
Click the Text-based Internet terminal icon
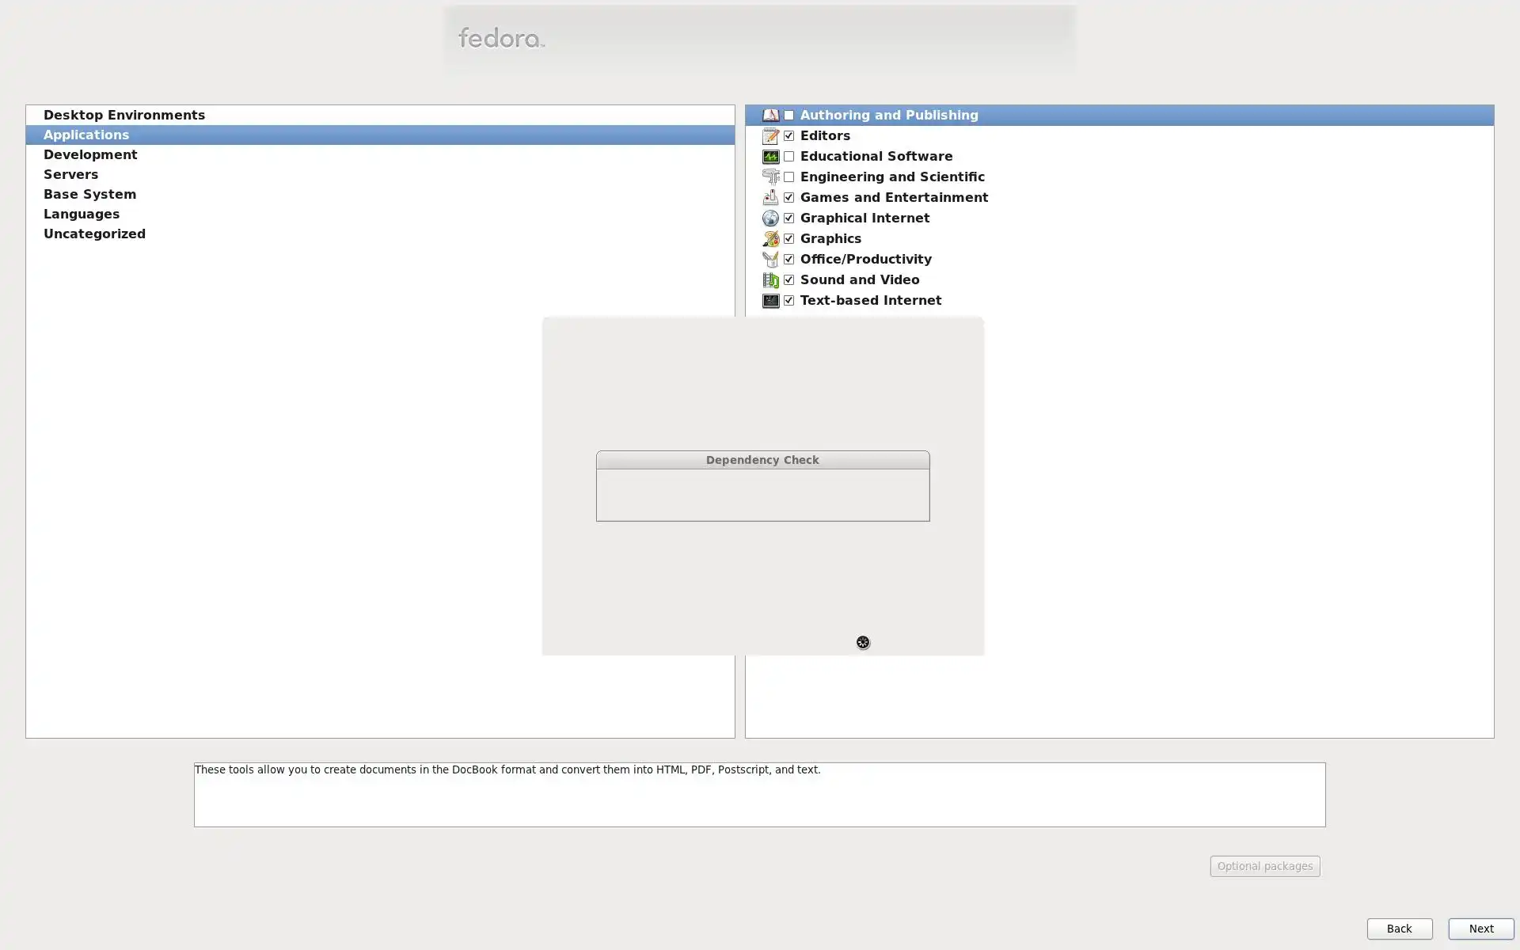tap(770, 301)
